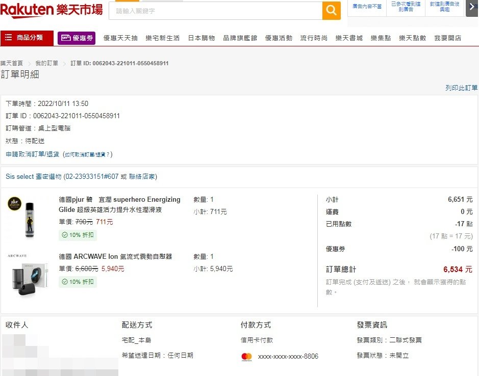479x376 pixels.
Task: Click the ad feedback arrow button
Action: (472, 7)
